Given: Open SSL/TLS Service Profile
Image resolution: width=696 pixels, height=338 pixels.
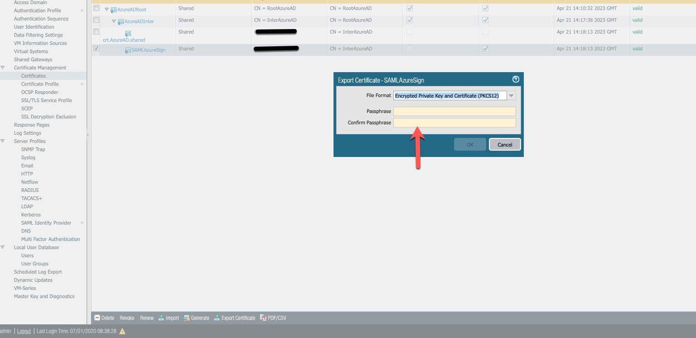Looking at the screenshot, I should tap(46, 100).
